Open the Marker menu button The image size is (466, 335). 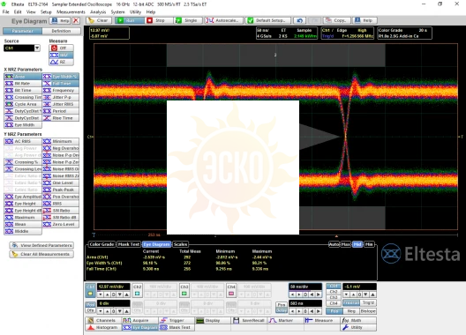coord(285,320)
